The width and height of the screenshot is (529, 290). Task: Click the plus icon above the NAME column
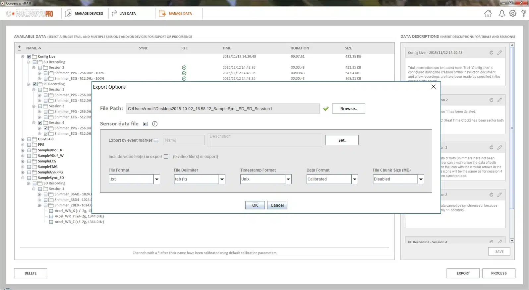click(19, 47)
